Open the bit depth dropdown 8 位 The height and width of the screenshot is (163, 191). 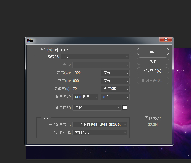click(x=115, y=97)
